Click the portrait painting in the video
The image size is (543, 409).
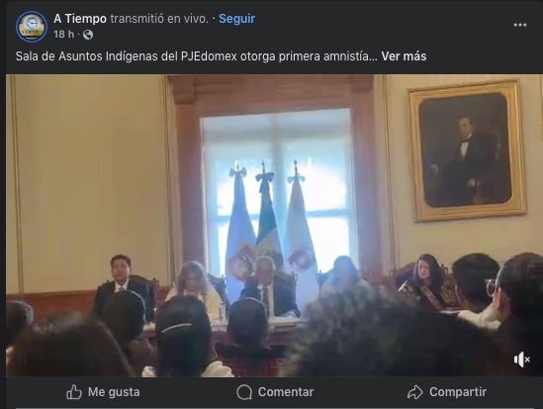coord(467,151)
